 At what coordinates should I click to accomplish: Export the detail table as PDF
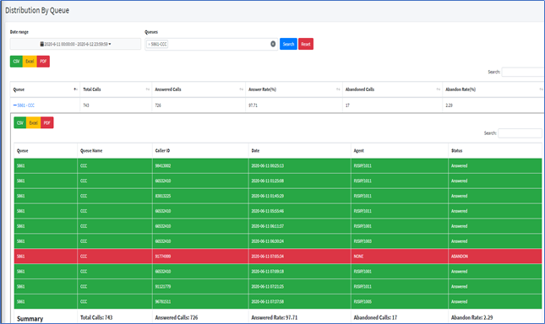(47, 123)
